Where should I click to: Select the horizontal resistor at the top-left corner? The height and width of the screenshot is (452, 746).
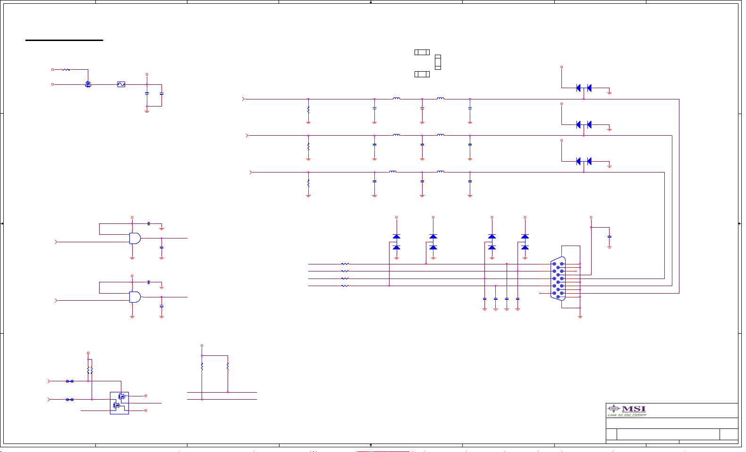click(x=67, y=69)
